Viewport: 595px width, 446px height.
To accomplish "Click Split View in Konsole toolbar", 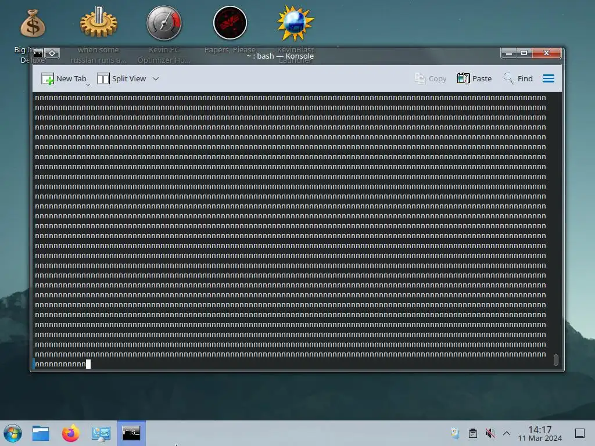I will pos(121,78).
